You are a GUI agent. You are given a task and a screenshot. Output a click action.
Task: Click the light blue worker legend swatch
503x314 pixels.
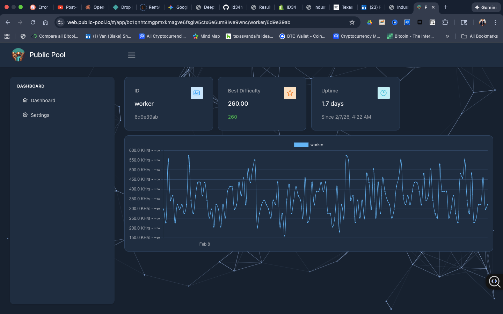click(301, 145)
